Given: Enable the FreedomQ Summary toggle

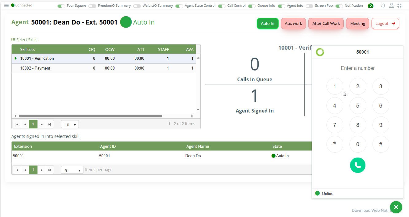Looking at the screenshot, I should click(x=92, y=6).
